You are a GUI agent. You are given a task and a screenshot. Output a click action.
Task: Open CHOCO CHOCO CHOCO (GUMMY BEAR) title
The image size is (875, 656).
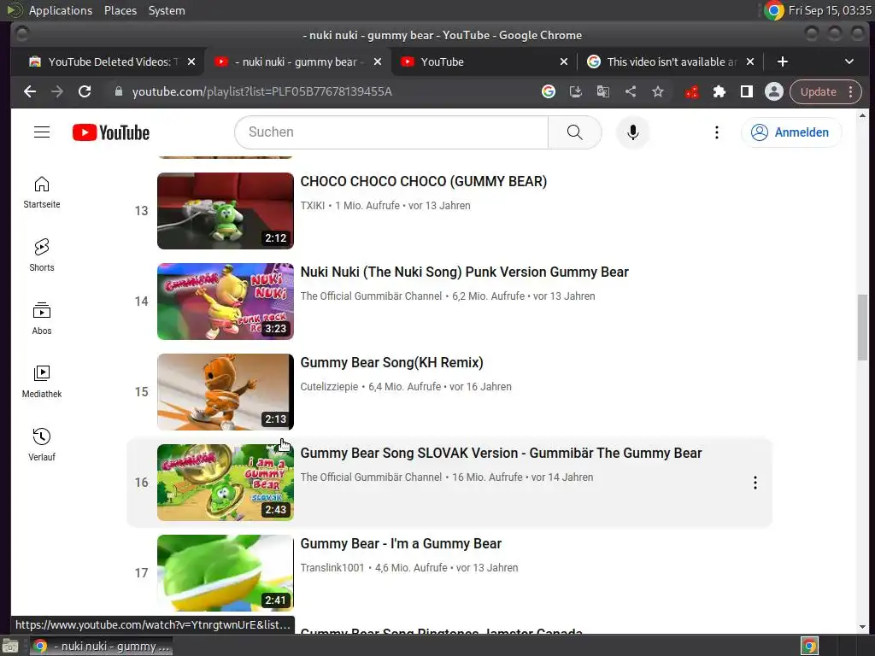(424, 181)
